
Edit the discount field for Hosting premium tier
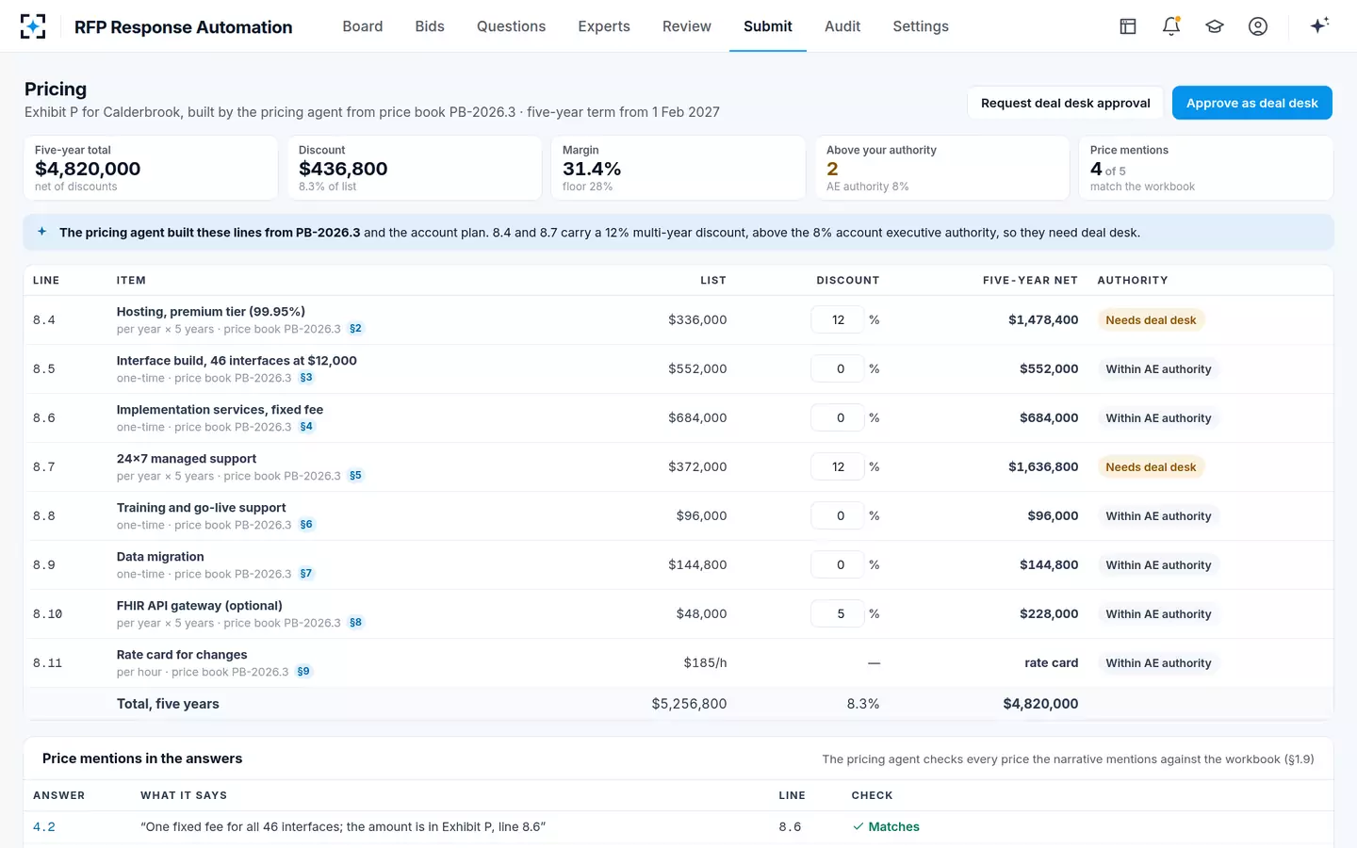tap(838, 319)
